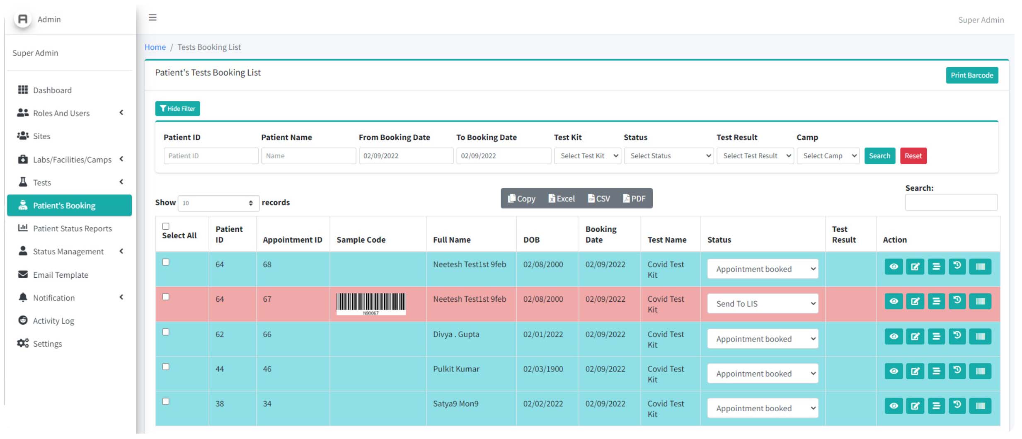Expand Roles And Users menu
1022x439 pixels.
click(x=70, y=113)
